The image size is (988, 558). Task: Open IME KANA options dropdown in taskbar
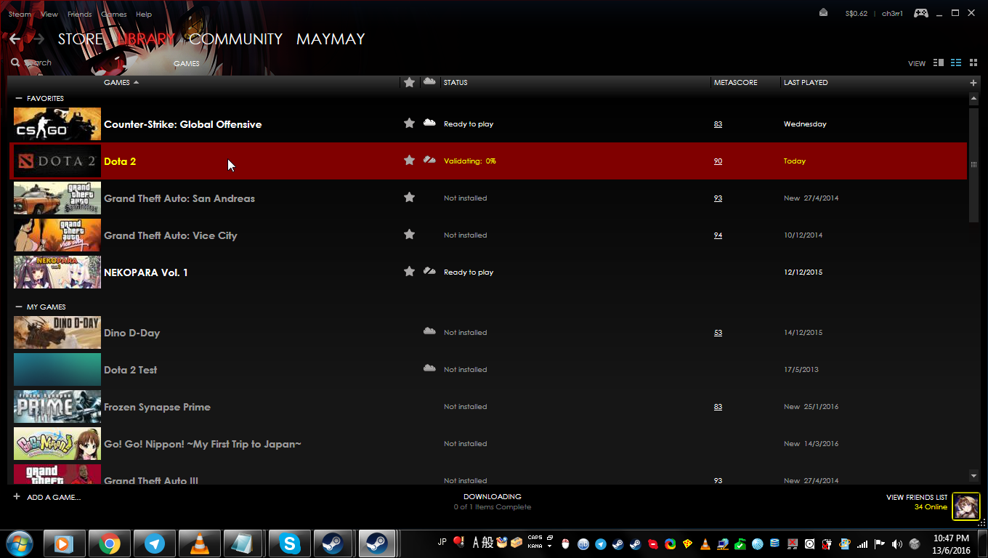tap(550, 546)
